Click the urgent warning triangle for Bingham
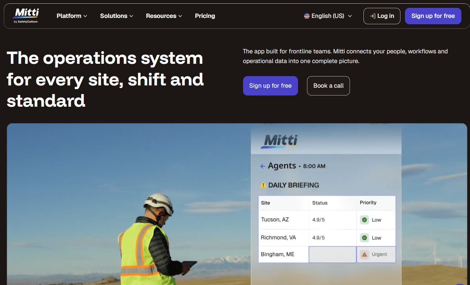The width and height of the screenshot is (470, 285). (365, 254)
